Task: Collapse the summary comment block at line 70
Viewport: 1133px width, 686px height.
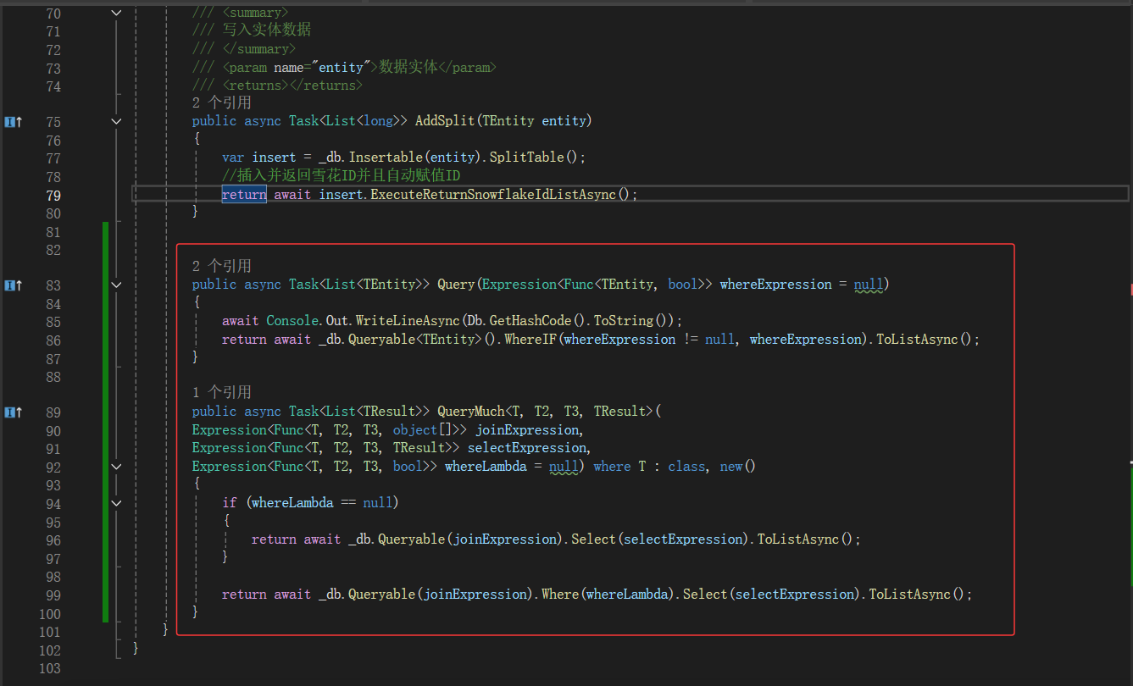Action: coord(117,14)
